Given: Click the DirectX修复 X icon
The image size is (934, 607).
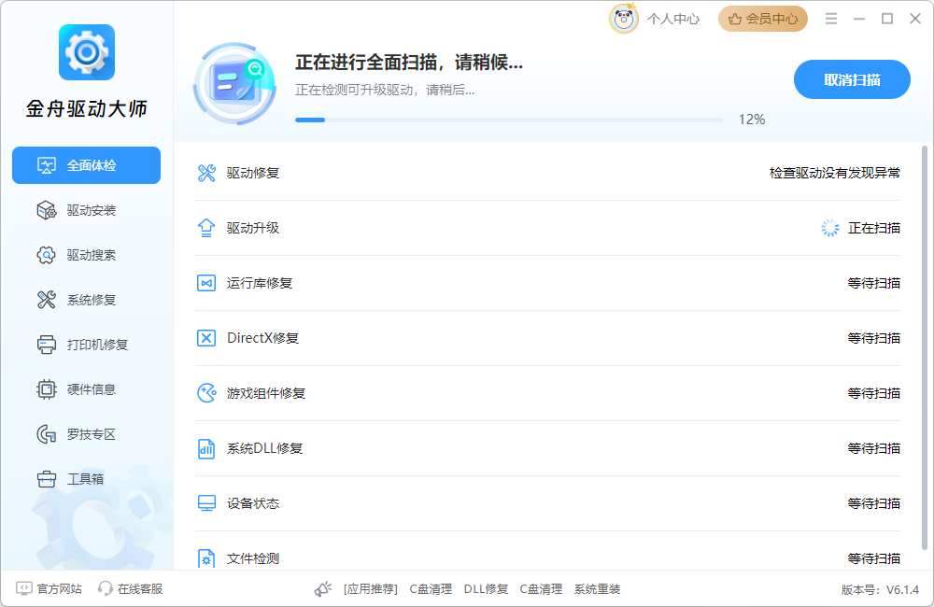Looking at the screenshot, I should (206, 338).
